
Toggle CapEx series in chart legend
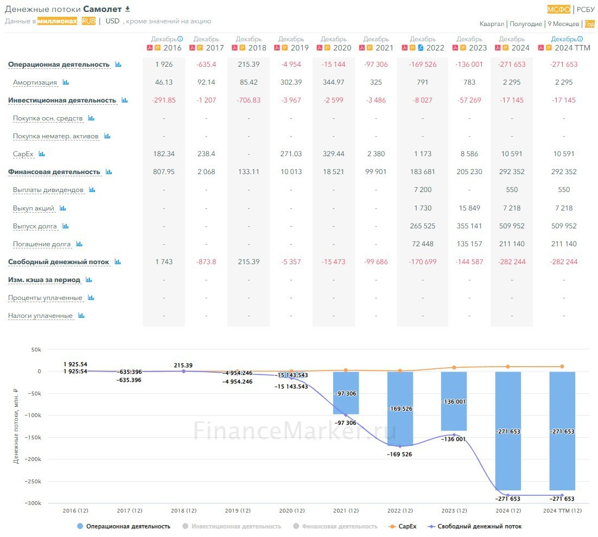(402, 526)
